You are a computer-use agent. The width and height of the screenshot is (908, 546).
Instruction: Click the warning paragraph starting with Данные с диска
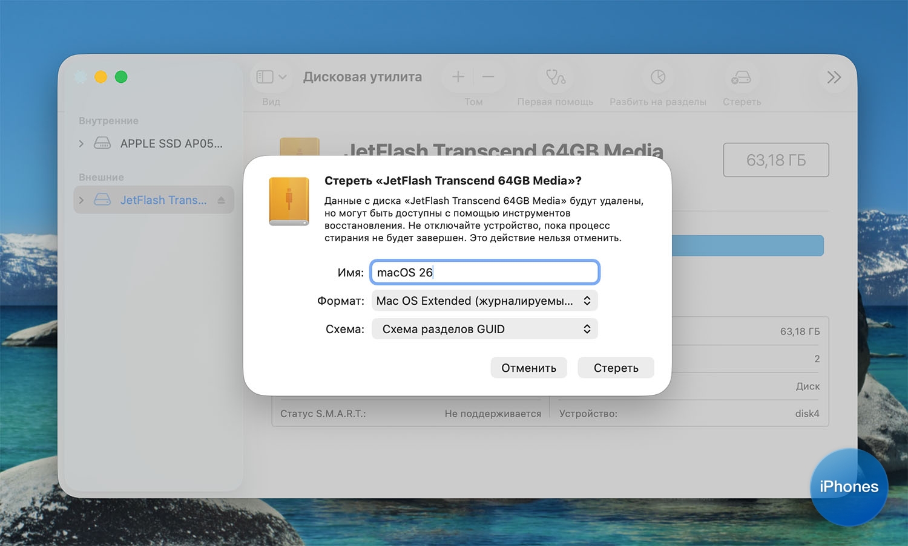(484, 219)
